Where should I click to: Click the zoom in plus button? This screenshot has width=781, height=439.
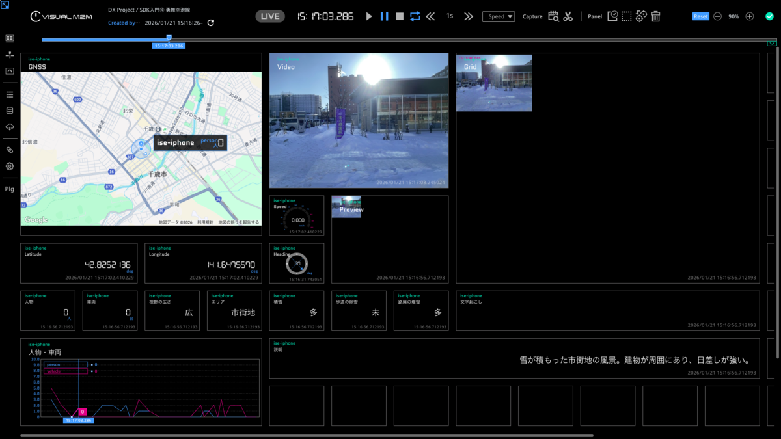pyautogui.click(x=750, y=16)
